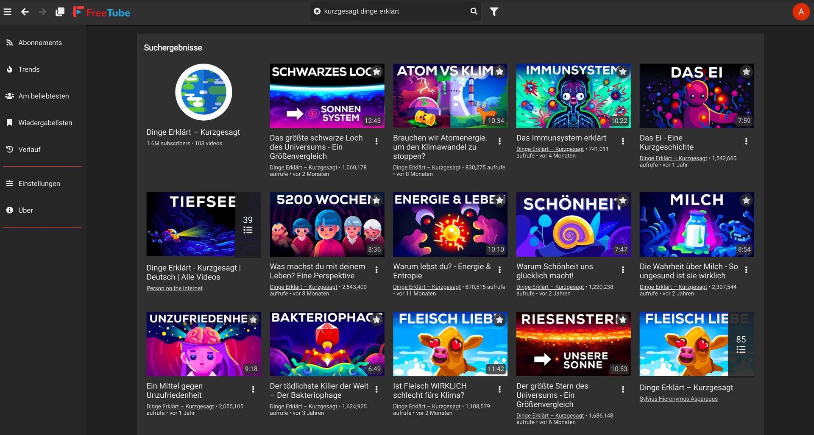This screenshot has width=814, height=435.
Task: Open the Dinge Erklärt channel avatar
Action: pos(203,92)
